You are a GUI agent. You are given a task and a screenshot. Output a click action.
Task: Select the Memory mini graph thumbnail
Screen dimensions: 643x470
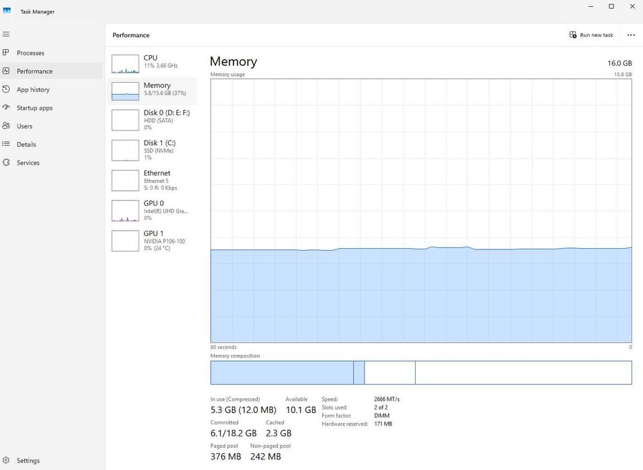[125, 91]
